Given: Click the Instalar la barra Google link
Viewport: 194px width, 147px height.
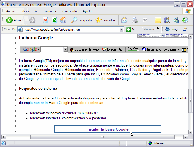Looking at the screenshot, I should point(107,129).
